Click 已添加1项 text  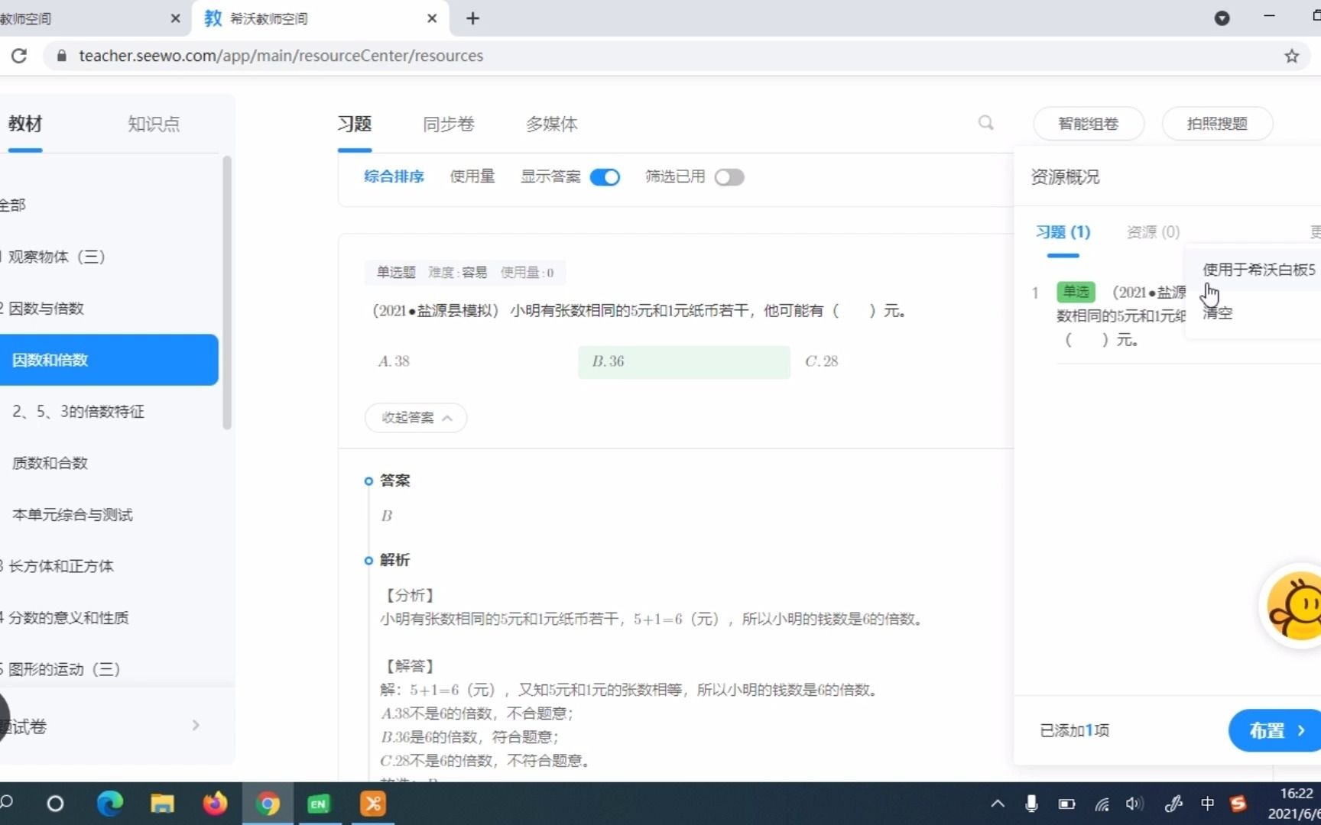click(x=1074, y=730)
